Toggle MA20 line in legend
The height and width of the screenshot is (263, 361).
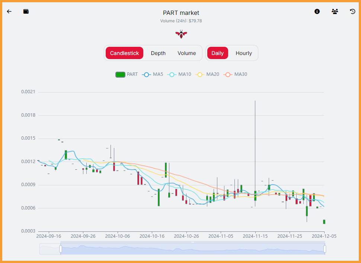(x=207, y=75)
